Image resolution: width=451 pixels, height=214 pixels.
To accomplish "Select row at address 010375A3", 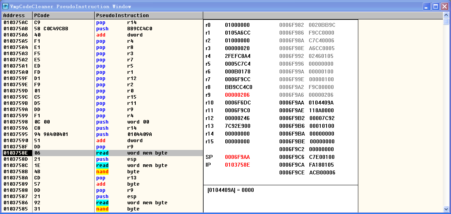I will (102, 53).
